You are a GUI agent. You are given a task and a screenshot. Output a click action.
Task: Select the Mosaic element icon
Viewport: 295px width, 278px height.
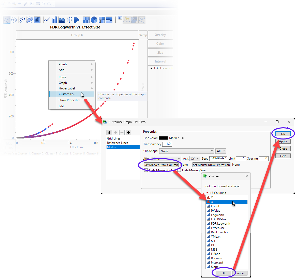[x=109, y=20]
